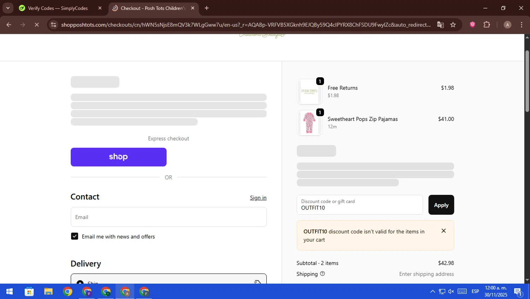Uncheck Email me with news and offers
The width and height of the screenshot is (530, 299).
tap(75, 236)
